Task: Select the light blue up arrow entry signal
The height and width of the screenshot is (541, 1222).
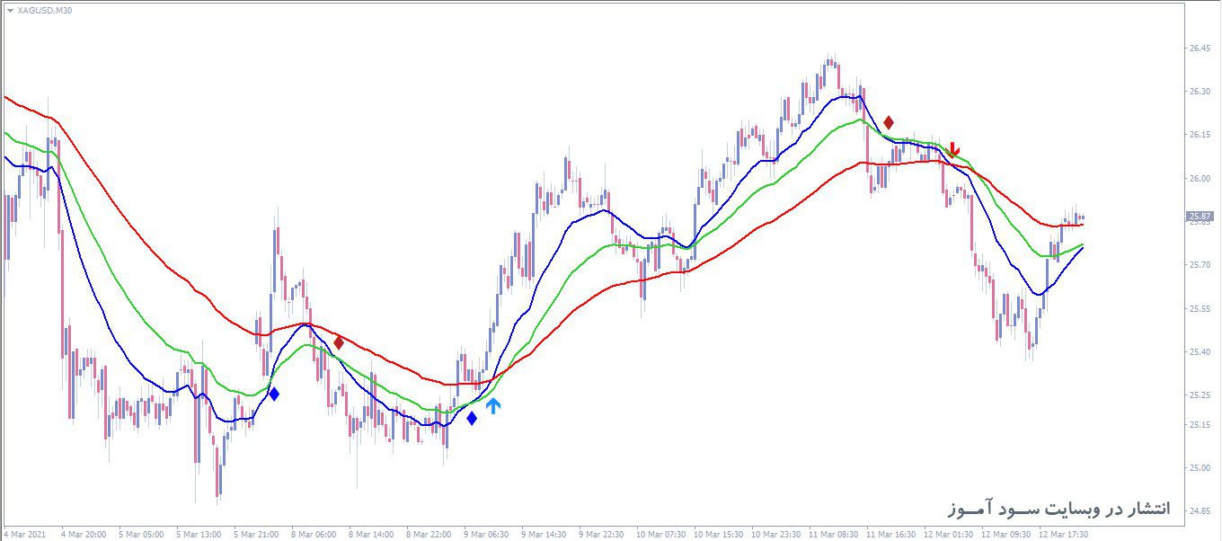Action: (x=492, y=404)
